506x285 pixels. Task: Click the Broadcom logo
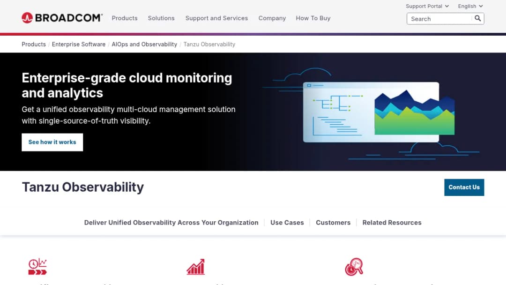[x=62, y=18]
